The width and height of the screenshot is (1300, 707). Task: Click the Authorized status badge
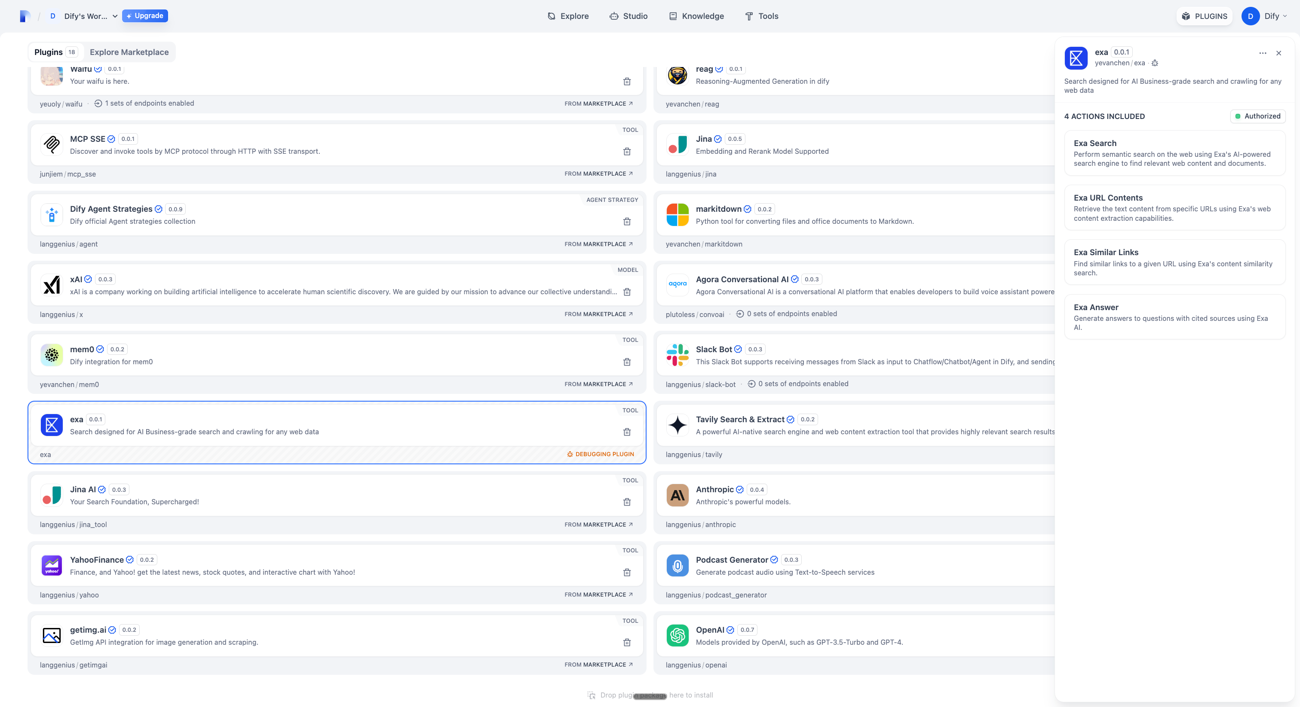tap(1257, 116)
